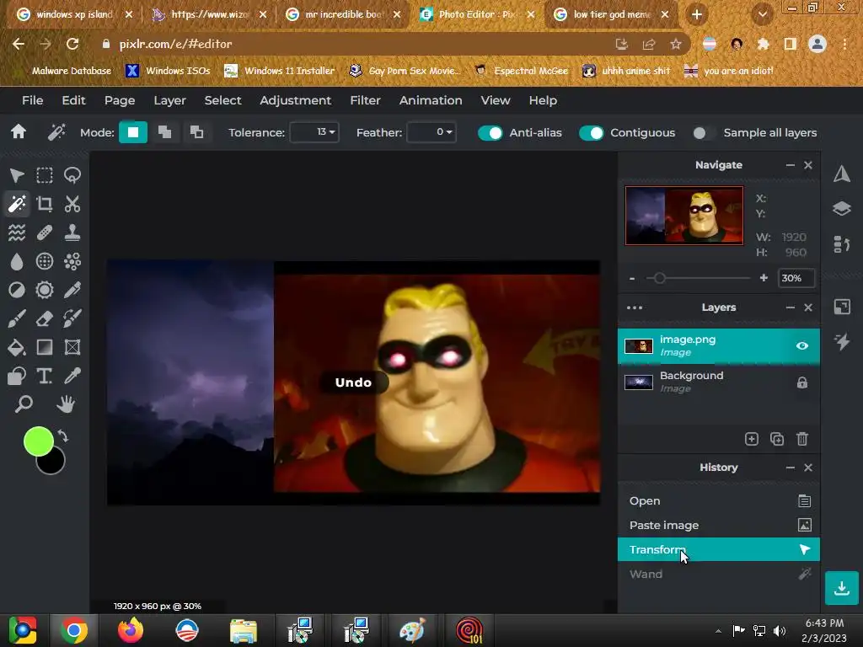This screenshot has width=863, height=647.
Task: Click the black background color swatch
Action: point(54,464)
